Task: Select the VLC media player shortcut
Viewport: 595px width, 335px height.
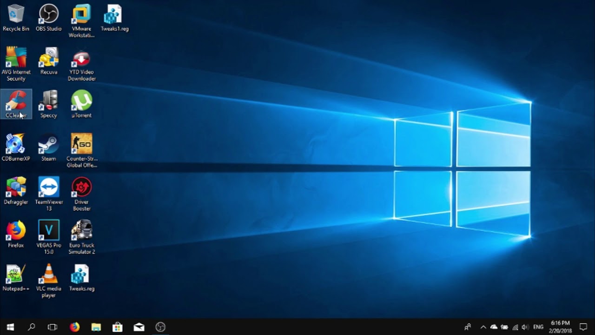Action: [x=48, y=281]
